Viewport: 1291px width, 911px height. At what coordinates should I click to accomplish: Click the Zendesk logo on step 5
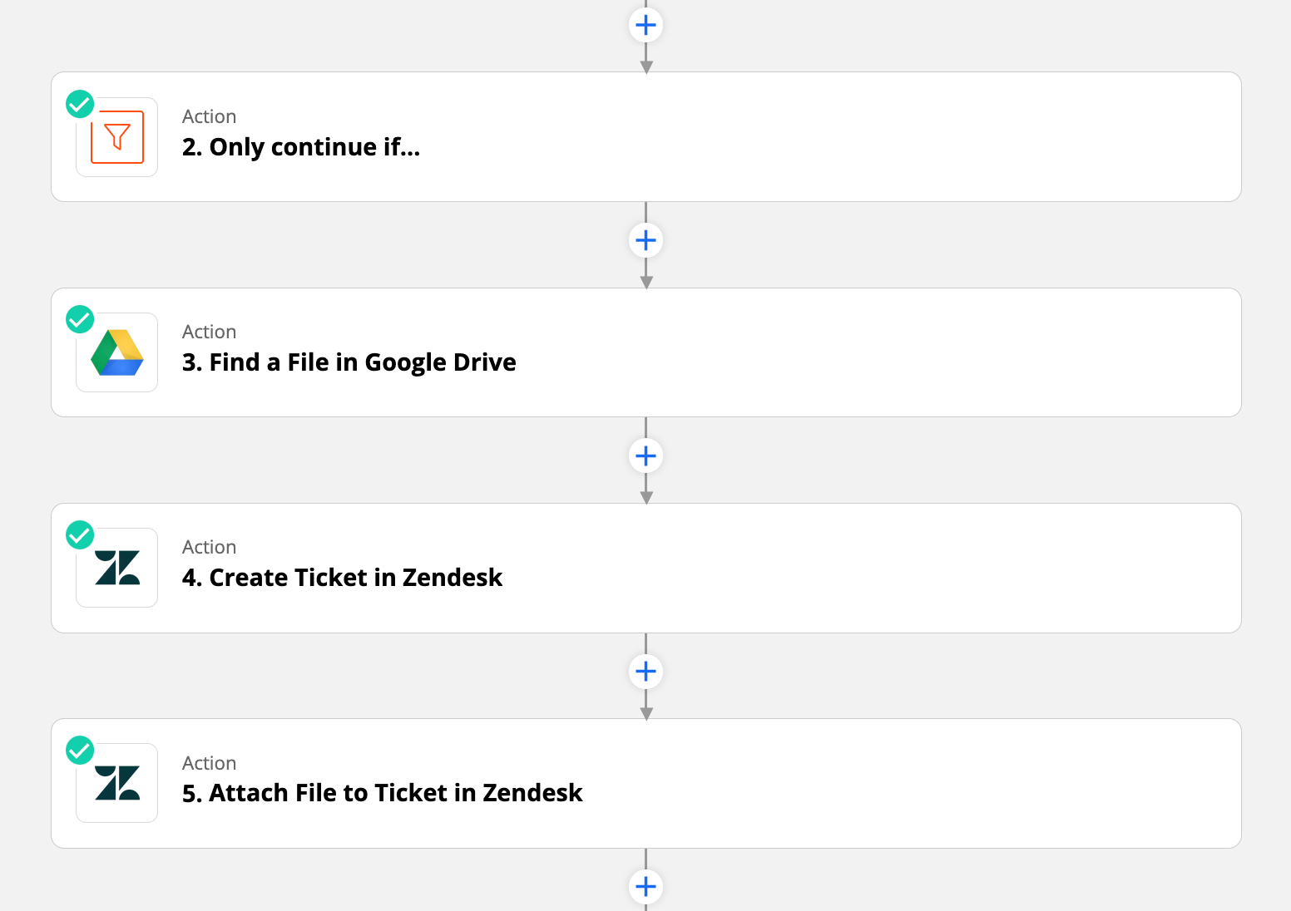pyautogui.click(x=117, y=783)
